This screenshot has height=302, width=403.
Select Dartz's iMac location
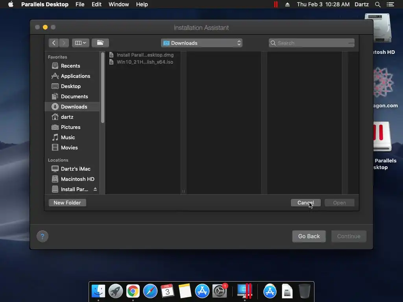click(x=72, y=169)
